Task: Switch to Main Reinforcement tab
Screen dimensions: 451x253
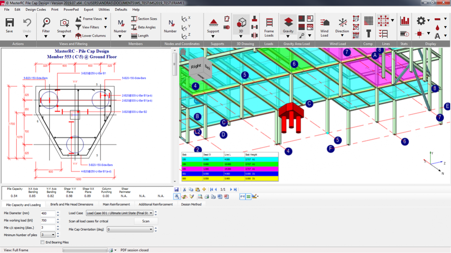Action: (116, 204)
